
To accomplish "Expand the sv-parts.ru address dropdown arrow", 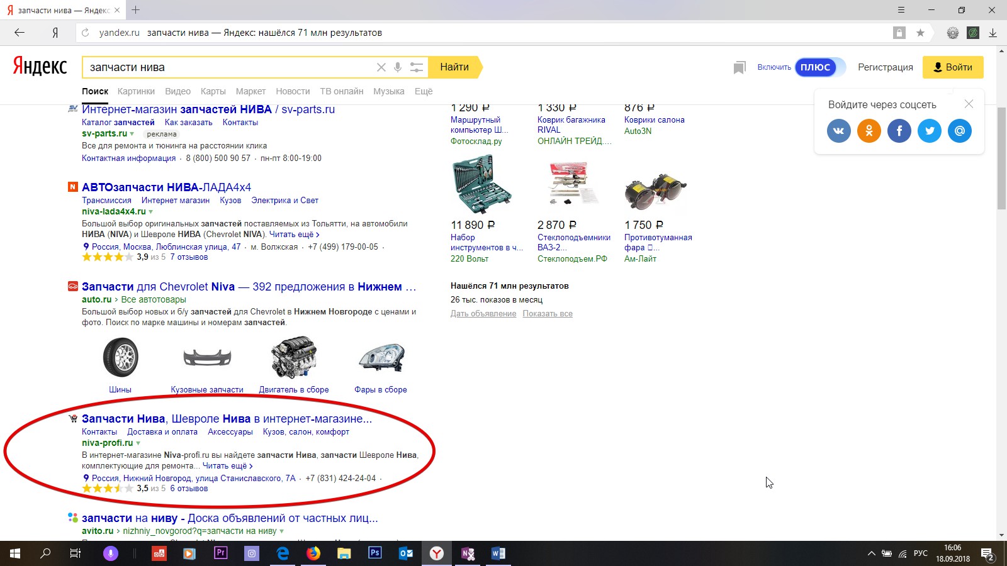I will click(132, 134).
